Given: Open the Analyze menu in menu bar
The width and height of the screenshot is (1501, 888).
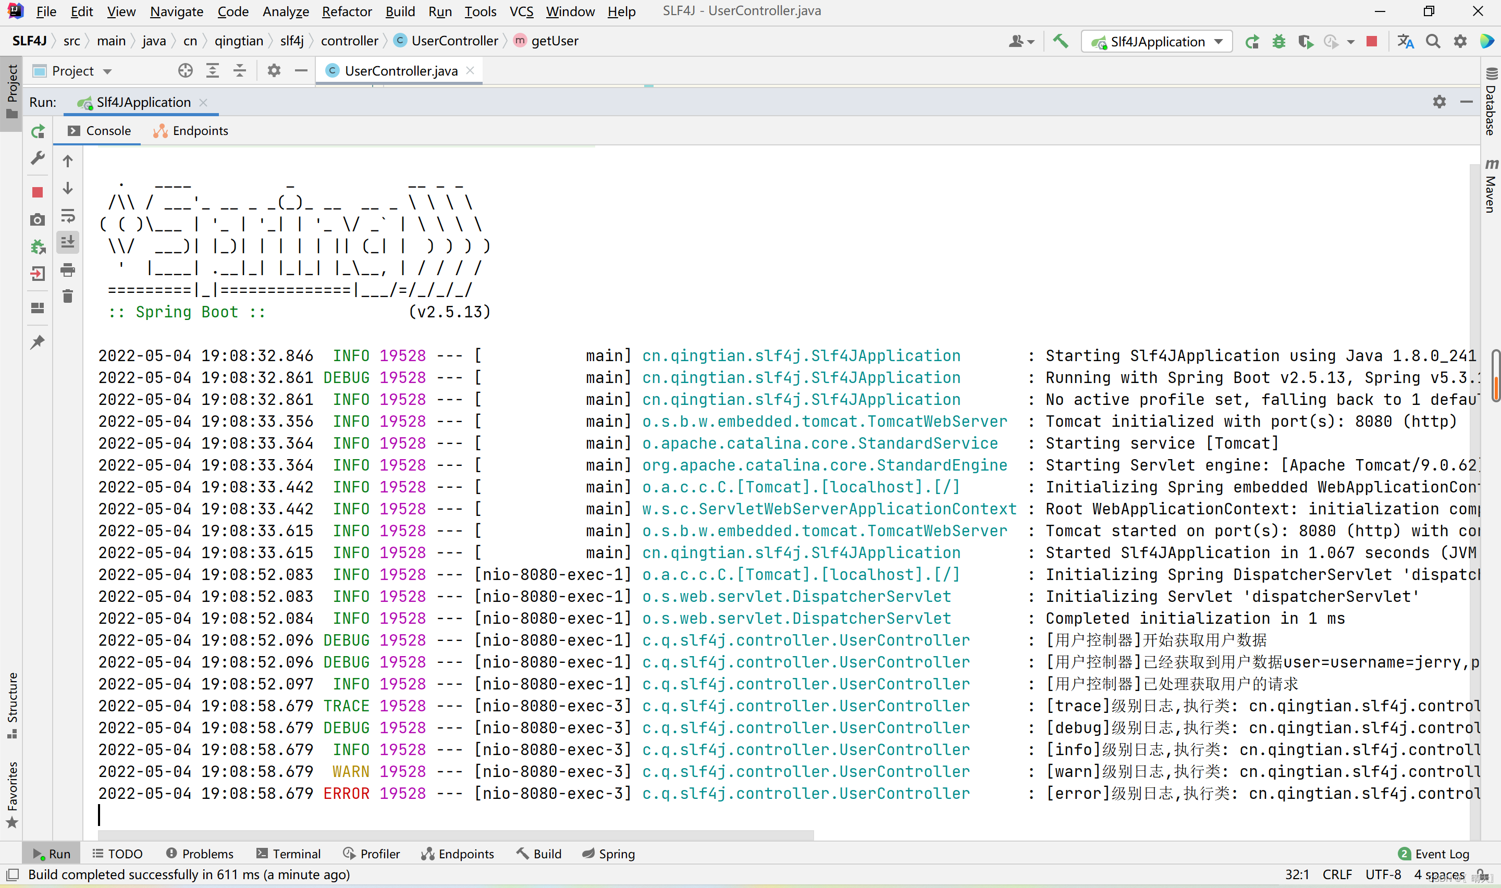Looking at the screenshot, I should click(285, 10).
